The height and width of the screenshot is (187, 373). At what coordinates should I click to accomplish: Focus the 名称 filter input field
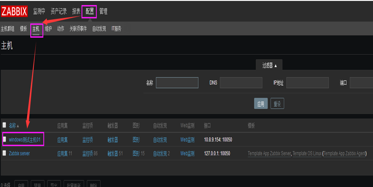coord(177,83)
